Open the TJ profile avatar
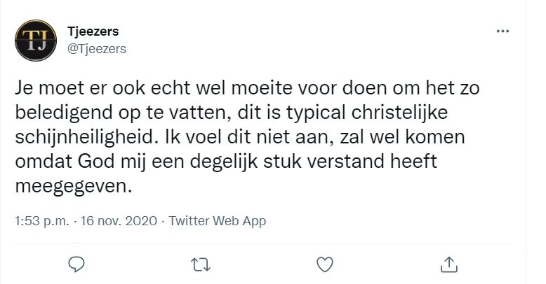Screen dimensions: 546x284 (x=32, y=40)
